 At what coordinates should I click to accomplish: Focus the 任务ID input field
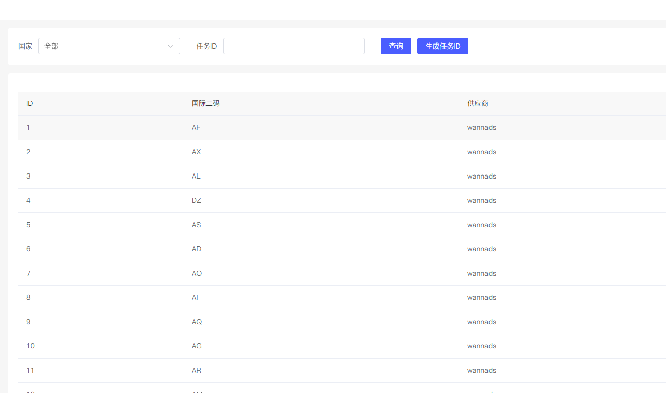[x=293, y=46]
